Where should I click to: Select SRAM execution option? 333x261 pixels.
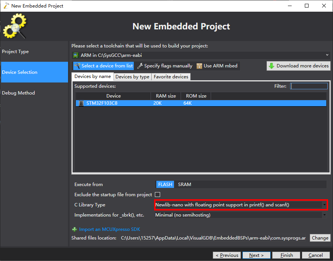coord(185,185)
